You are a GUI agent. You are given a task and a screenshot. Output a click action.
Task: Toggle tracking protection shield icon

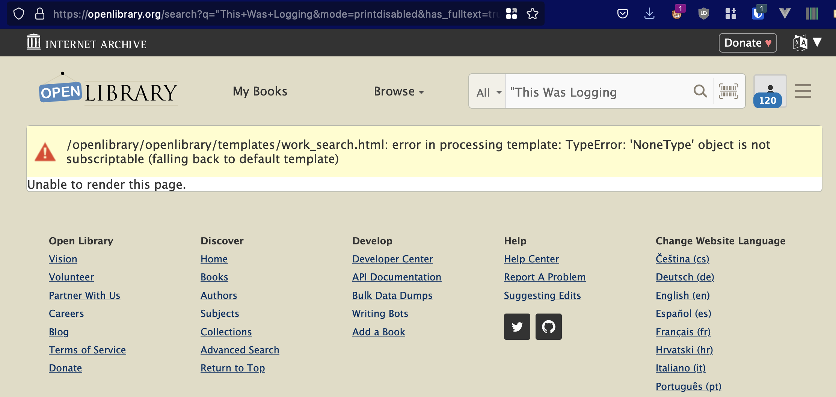(18, 13)
